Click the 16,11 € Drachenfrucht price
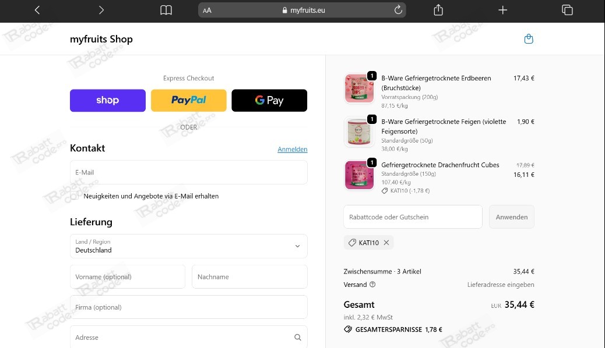605x348 pixels. [523, 175]
